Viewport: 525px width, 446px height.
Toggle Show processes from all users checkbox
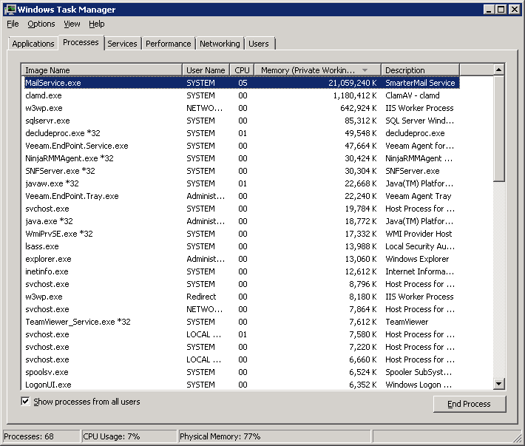[26, 402]
